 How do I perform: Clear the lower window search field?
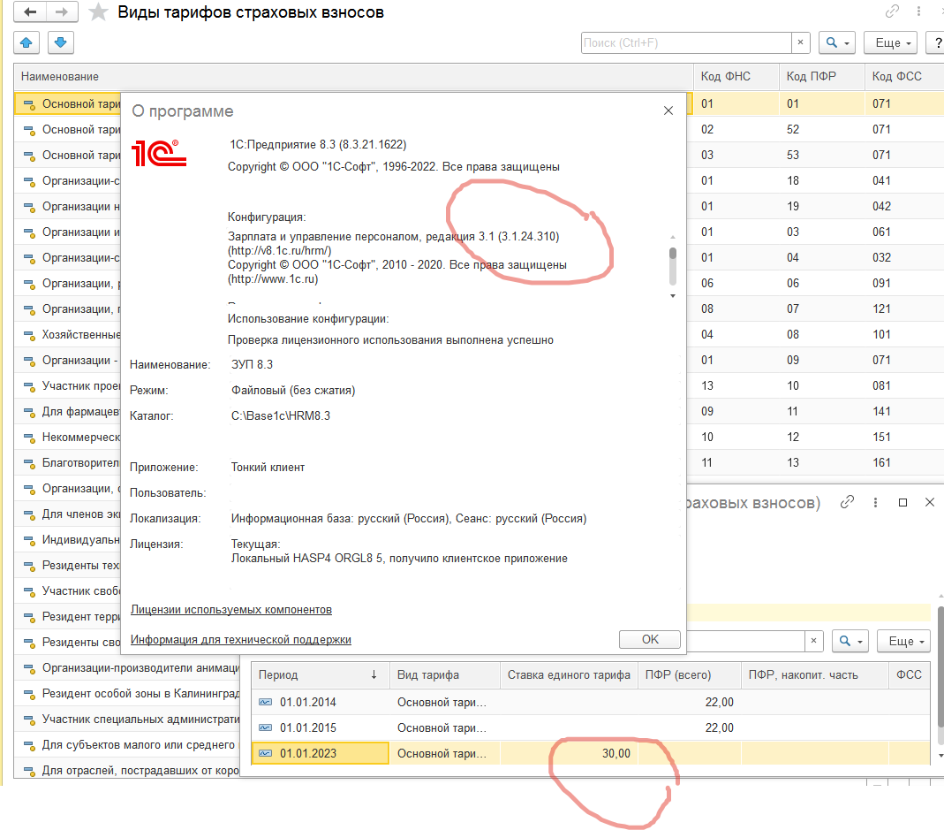coord(813,641)
